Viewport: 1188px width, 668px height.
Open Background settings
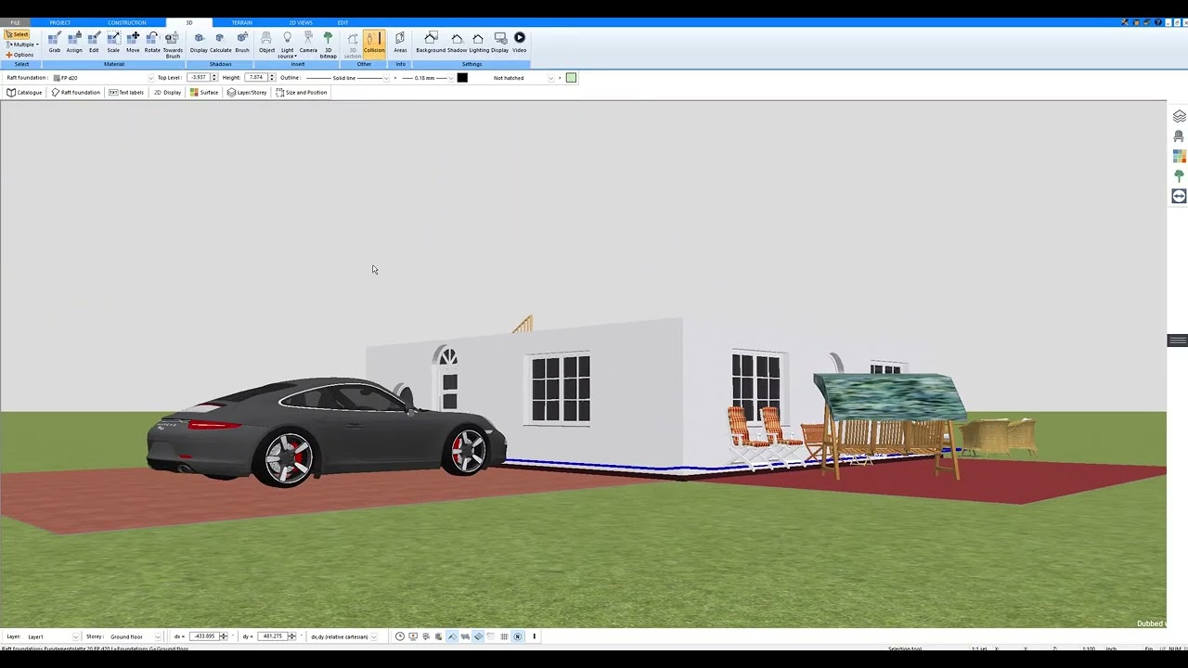[431, 42]
